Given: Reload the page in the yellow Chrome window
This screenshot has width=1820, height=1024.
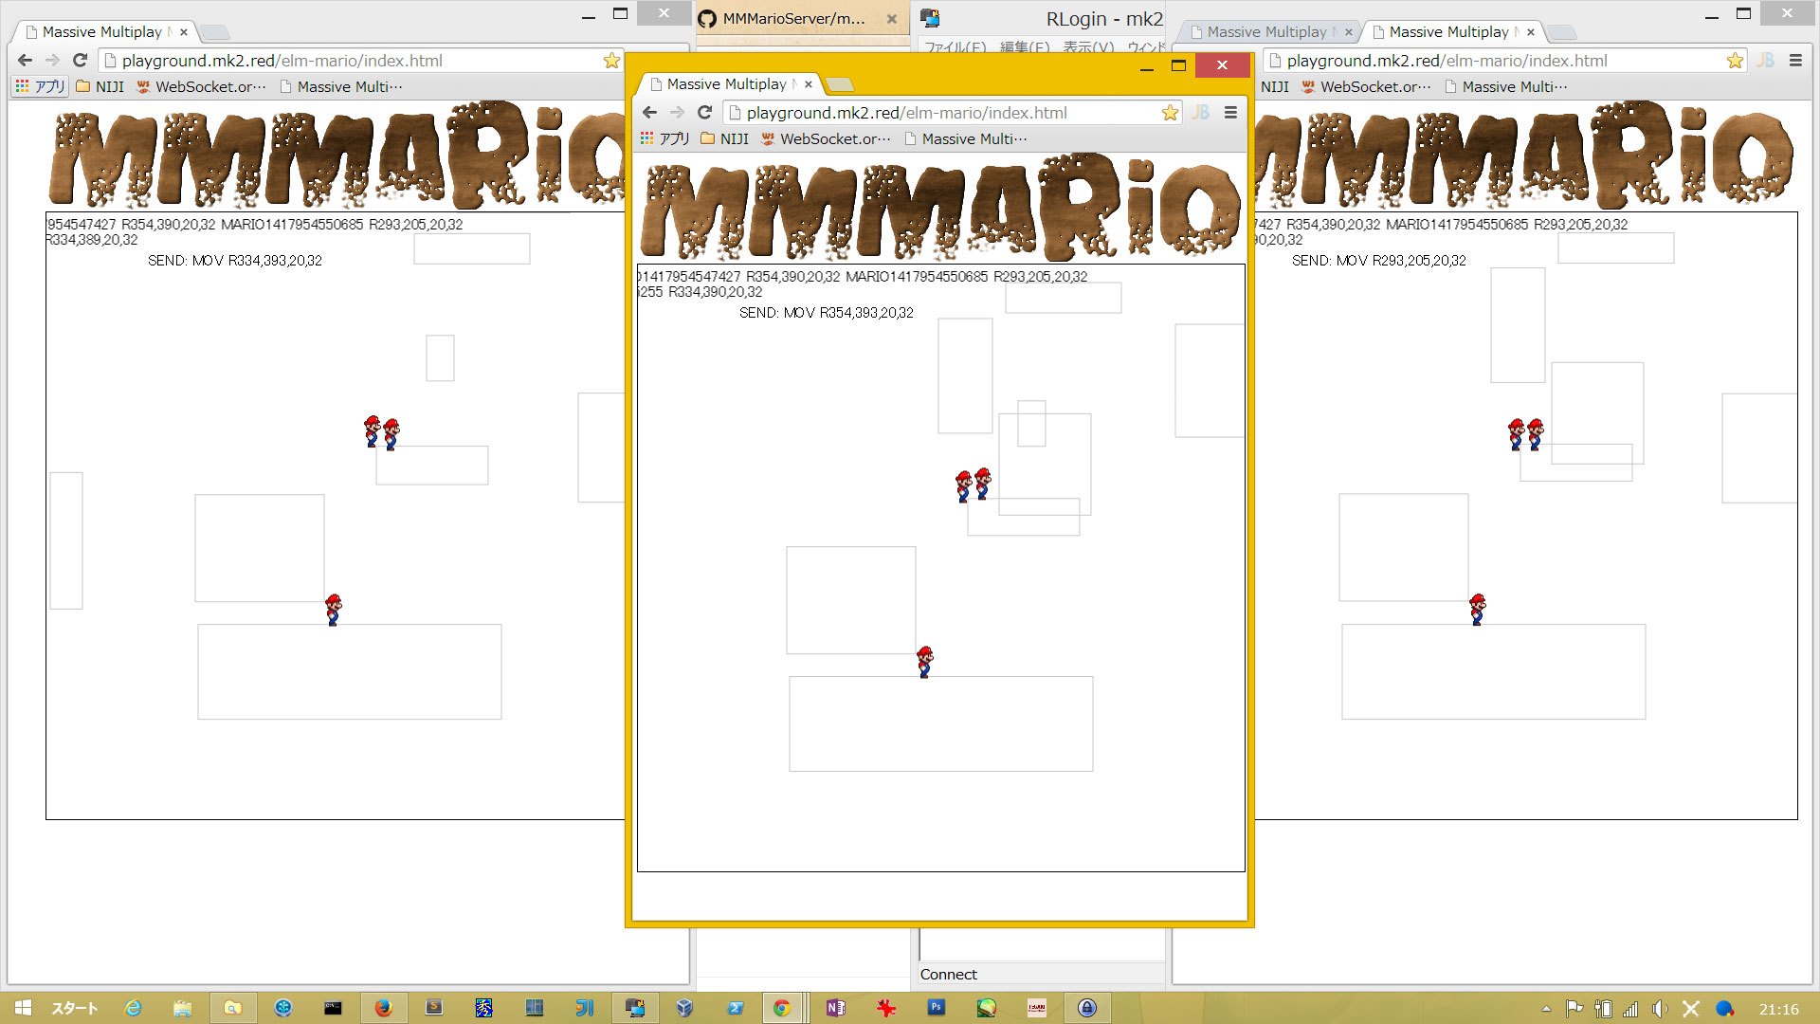Looking at the screenshot, I should pyautogui.click(x=704, y=113).
